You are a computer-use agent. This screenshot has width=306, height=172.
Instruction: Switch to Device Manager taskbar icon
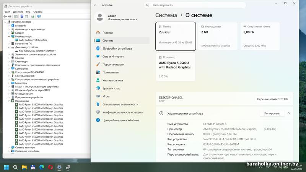[68, 167]
